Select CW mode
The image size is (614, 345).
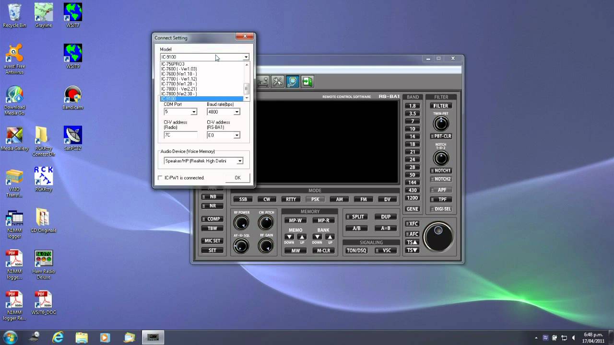267,199
